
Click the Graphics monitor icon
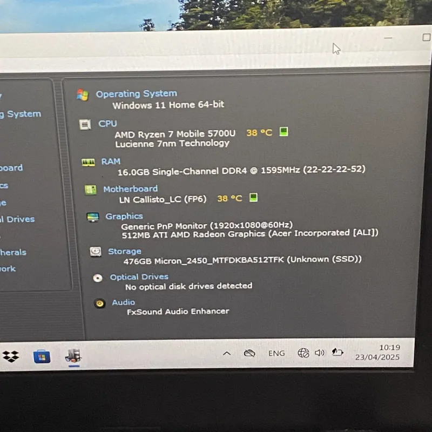93,217
